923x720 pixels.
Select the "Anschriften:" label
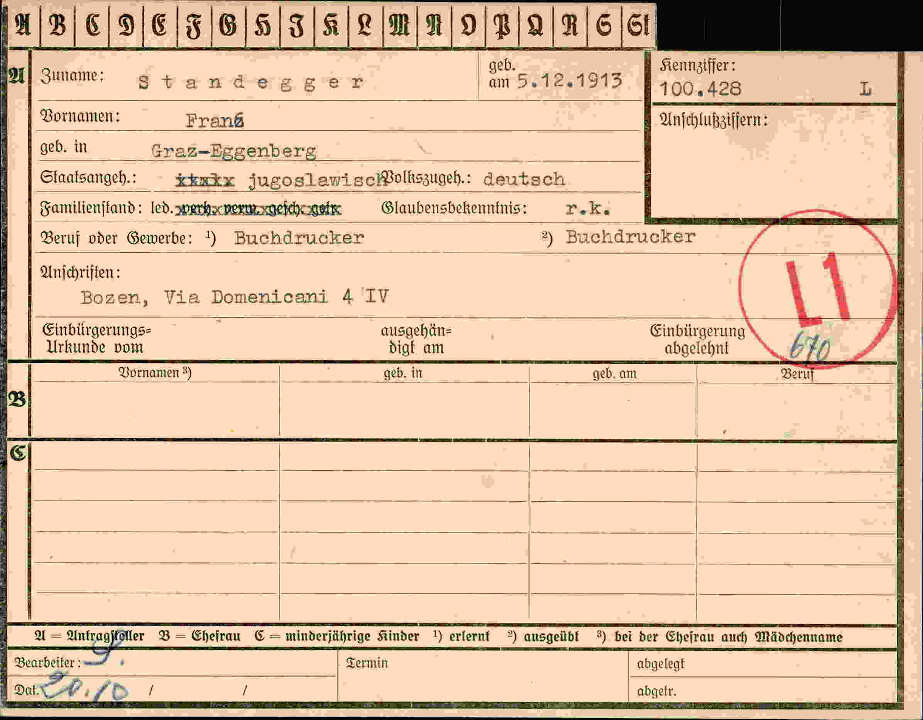click(x=80, y=272)
